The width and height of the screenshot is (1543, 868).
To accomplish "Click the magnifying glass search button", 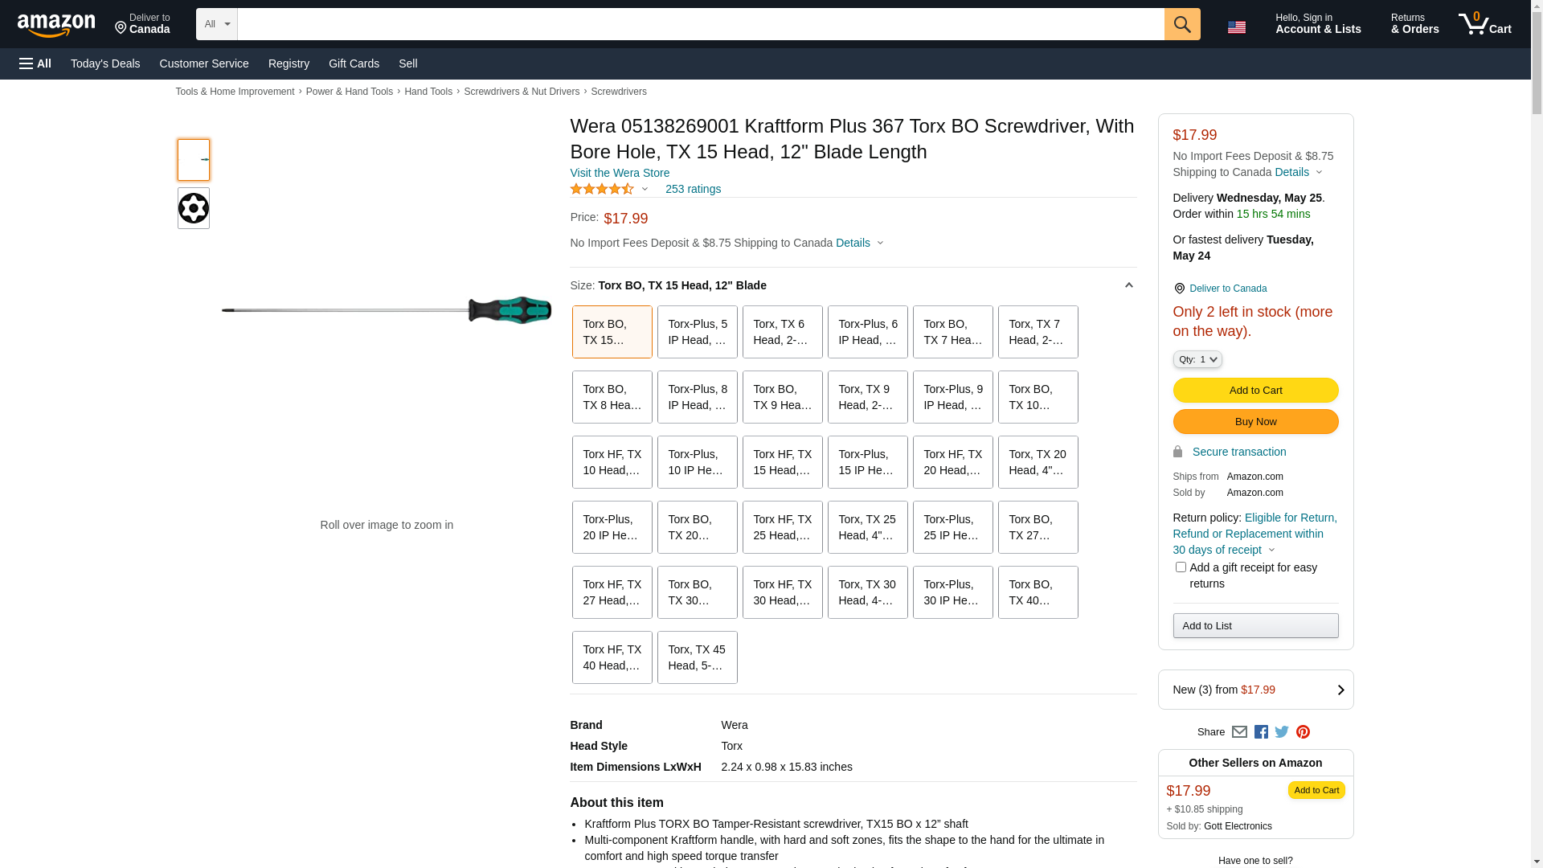I will pos(1181,24).
